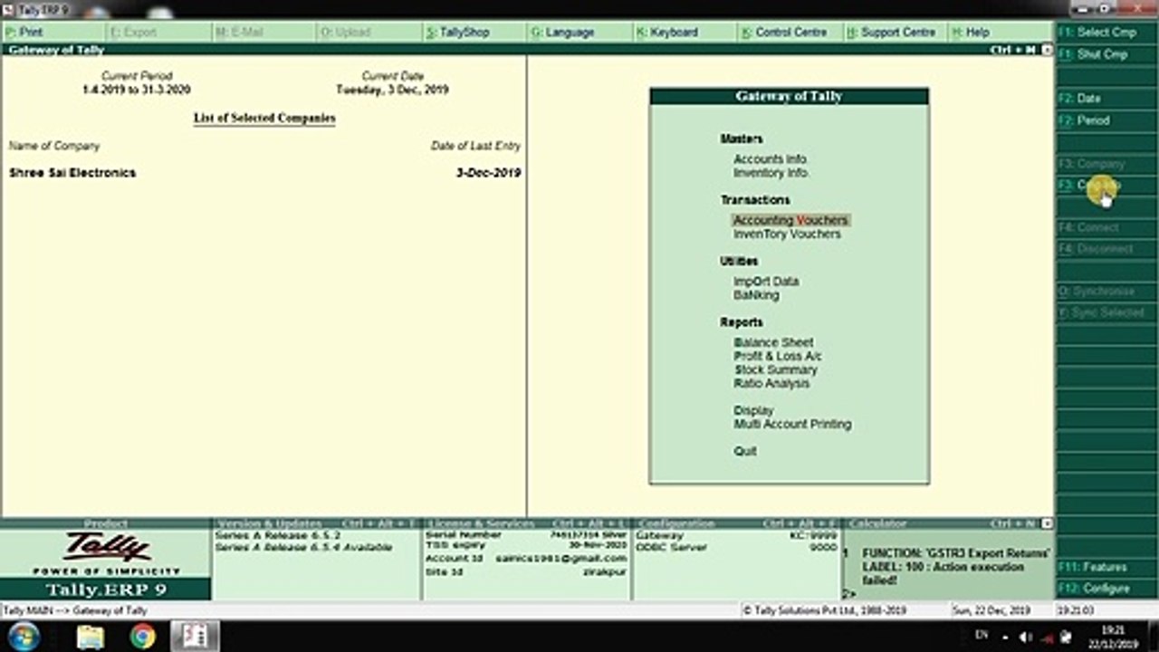
Task: Click F4 Connect button
Action: pos(1106,227)
